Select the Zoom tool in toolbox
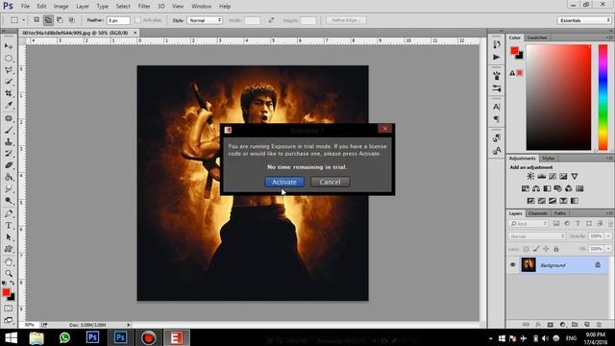615x346 pixels. [x=9, y=273]
